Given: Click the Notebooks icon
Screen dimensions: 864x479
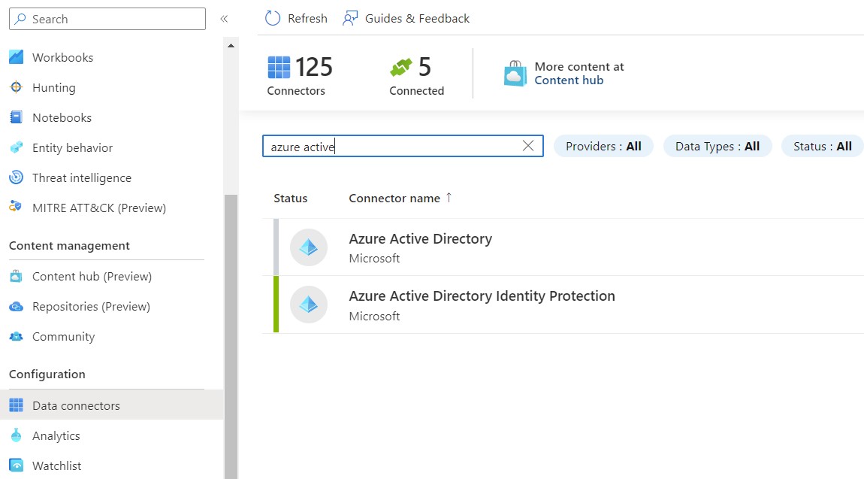Looking at the screenshot, I should (x=16, y=117).
